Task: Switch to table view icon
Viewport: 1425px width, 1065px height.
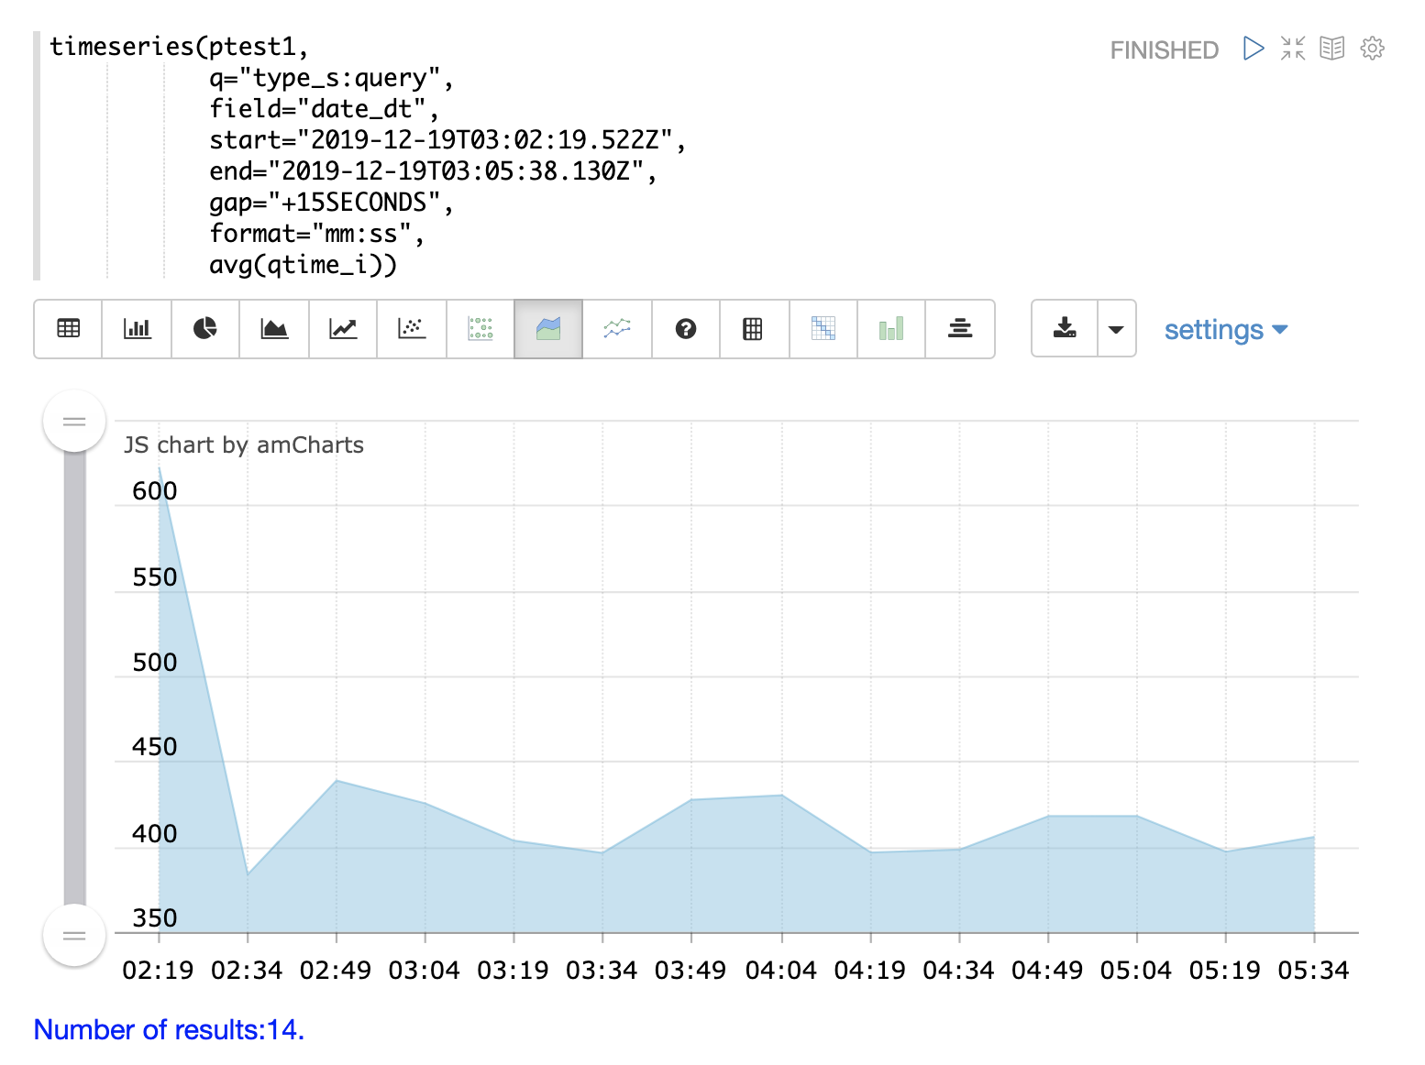Action: (x=69, y=329)
